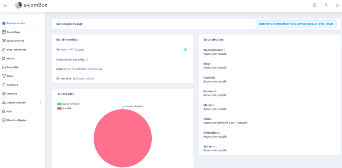Click the Woocommerce : status label

[x=214, y=50]
